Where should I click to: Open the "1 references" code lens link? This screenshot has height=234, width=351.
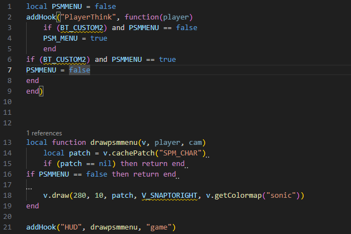click(x=44, y=133)
